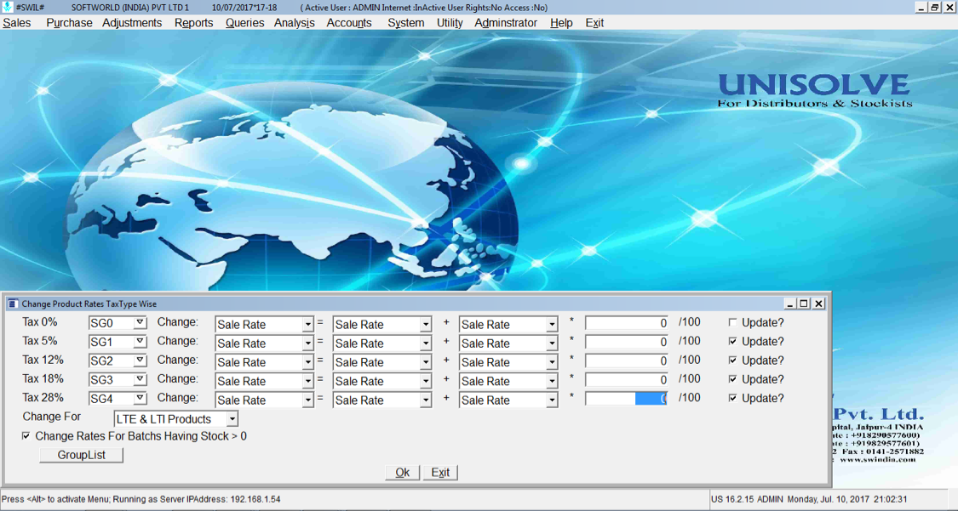The image size is (958, 511).
Task: Click the 'Tax 28%' label
Action: pos(43,398)
